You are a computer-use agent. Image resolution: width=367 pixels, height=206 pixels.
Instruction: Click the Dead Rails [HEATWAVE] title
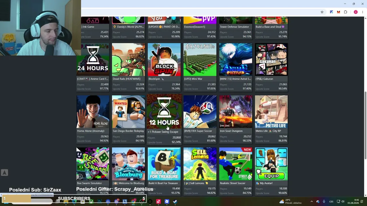click(x=126, y=79)
